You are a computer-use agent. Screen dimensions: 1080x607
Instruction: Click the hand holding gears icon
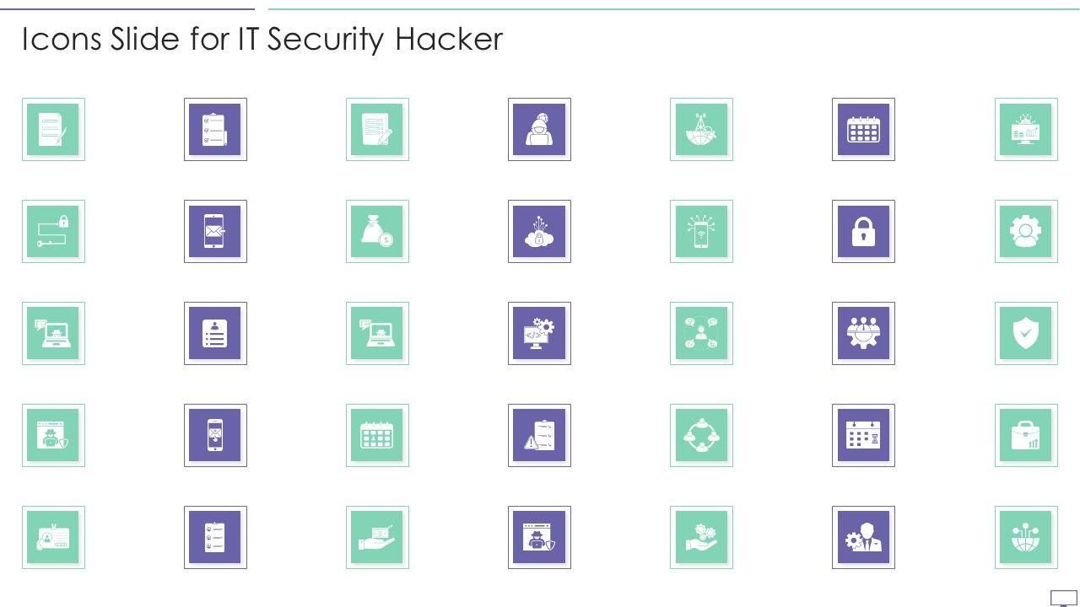(701, 537)
